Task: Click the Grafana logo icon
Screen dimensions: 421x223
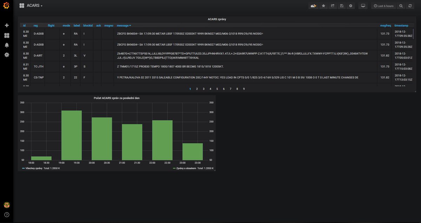Action: (6, 6)
